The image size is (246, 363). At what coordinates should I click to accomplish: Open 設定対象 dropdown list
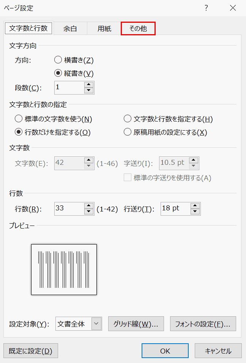pos(97,324)
